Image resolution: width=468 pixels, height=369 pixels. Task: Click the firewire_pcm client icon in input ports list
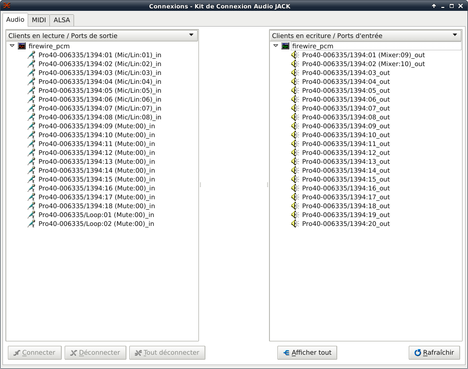click(285, 46)
